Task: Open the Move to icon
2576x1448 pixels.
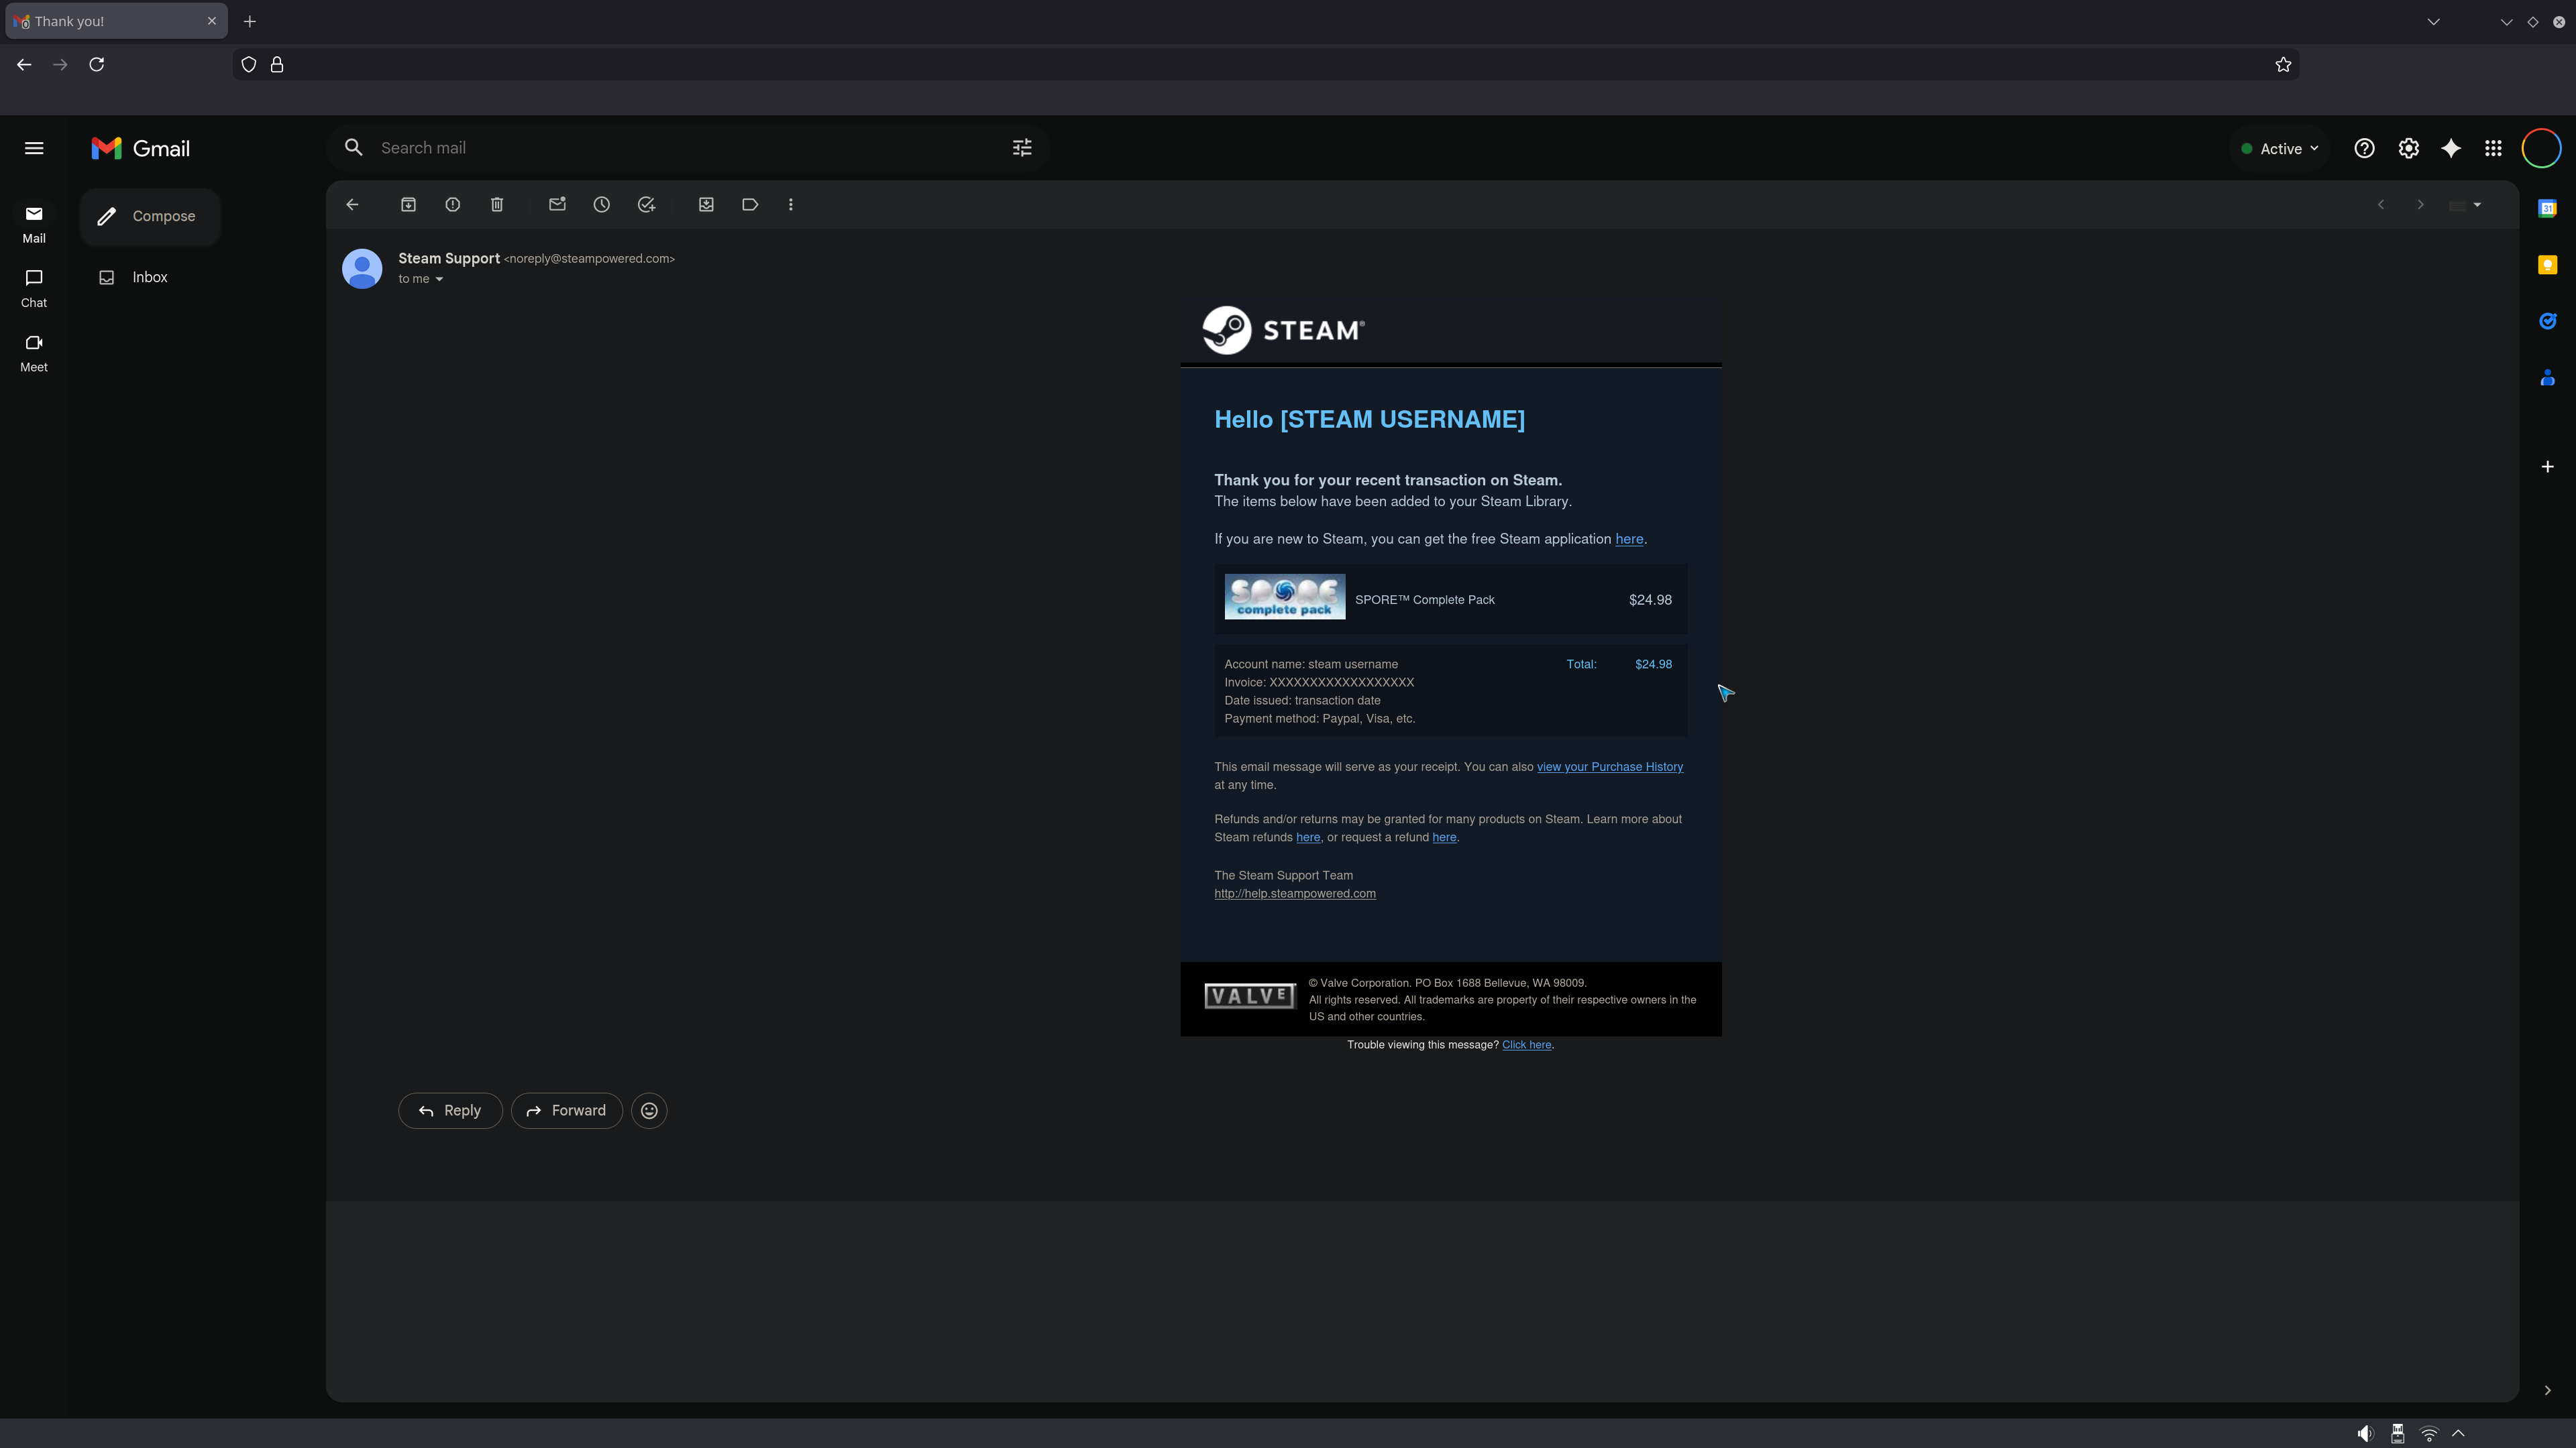Action: (706, 205)
